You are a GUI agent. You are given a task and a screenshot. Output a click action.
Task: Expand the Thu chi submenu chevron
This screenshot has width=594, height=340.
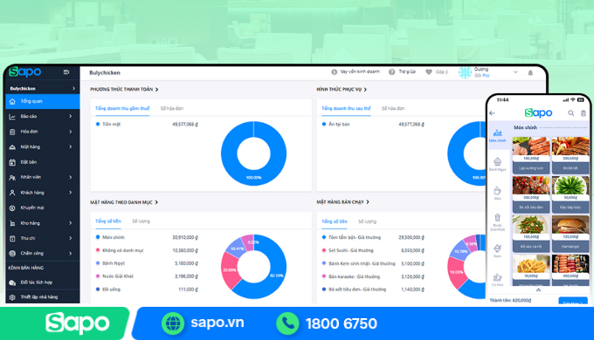[71, 238]
